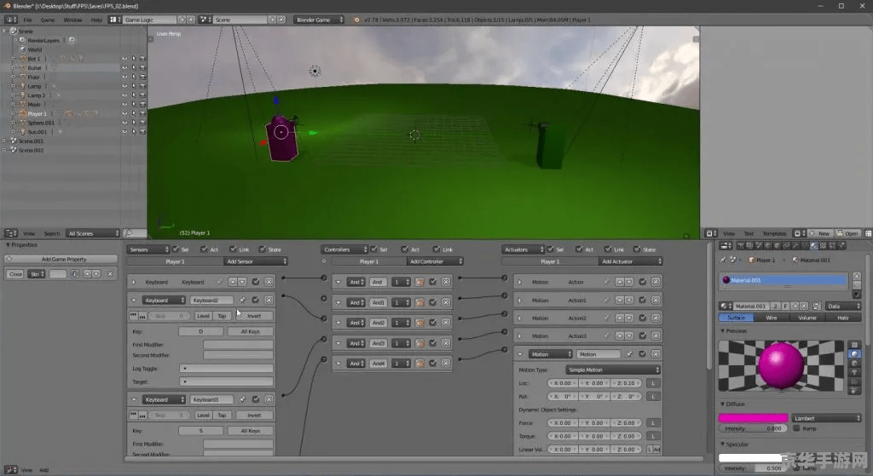Select the Halo material type tab

coord(843,318)
